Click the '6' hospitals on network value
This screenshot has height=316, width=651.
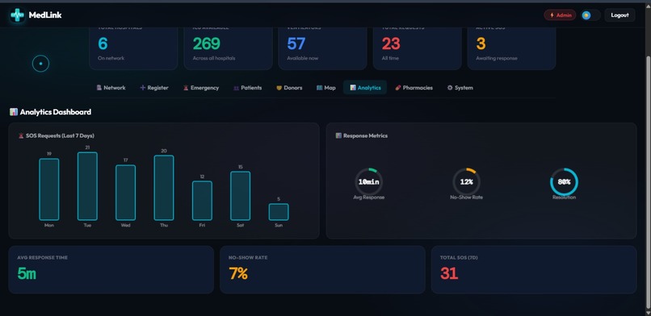(103, 44)
